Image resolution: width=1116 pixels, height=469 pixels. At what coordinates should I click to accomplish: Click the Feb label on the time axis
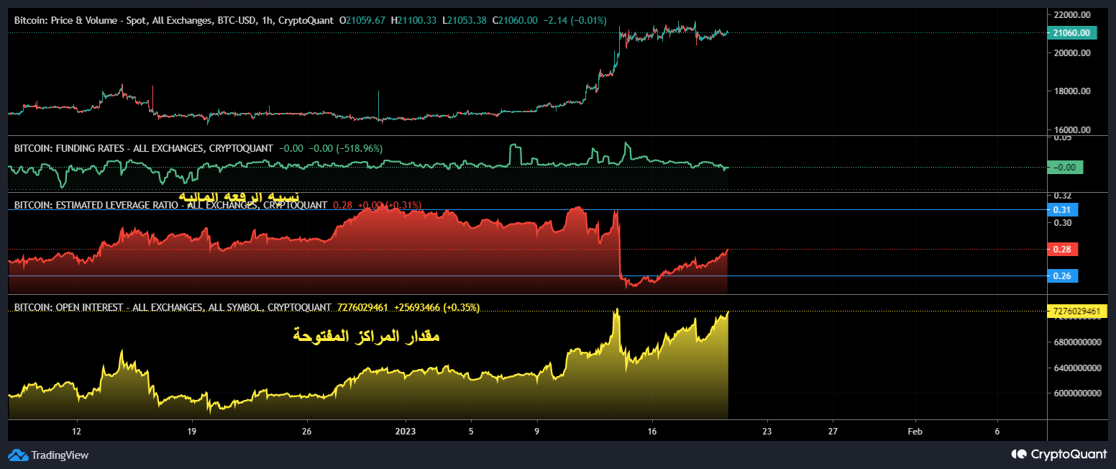click(x=914, y=431)
